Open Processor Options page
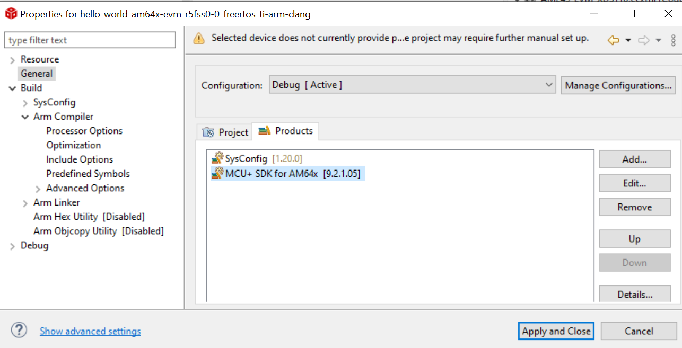Viewport: 682px width, 348px height. [x=84, y=131]
